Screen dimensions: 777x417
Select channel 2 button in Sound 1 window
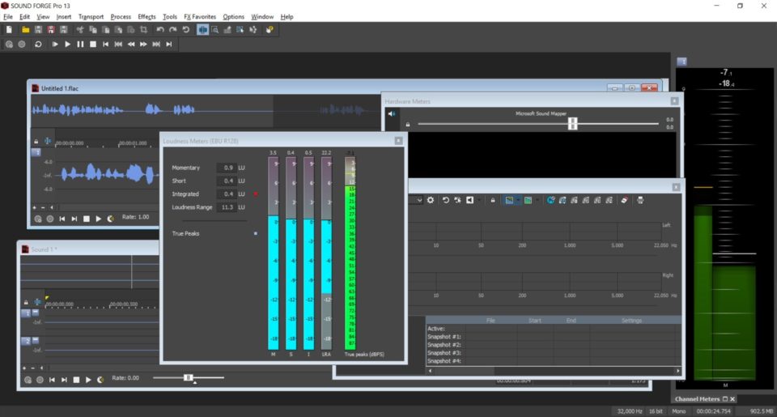pyautogui.click(x=26, y=341)
